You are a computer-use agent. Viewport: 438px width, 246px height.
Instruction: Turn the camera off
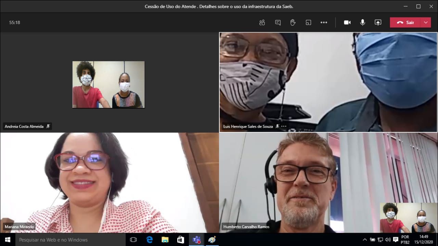(347, 23)
